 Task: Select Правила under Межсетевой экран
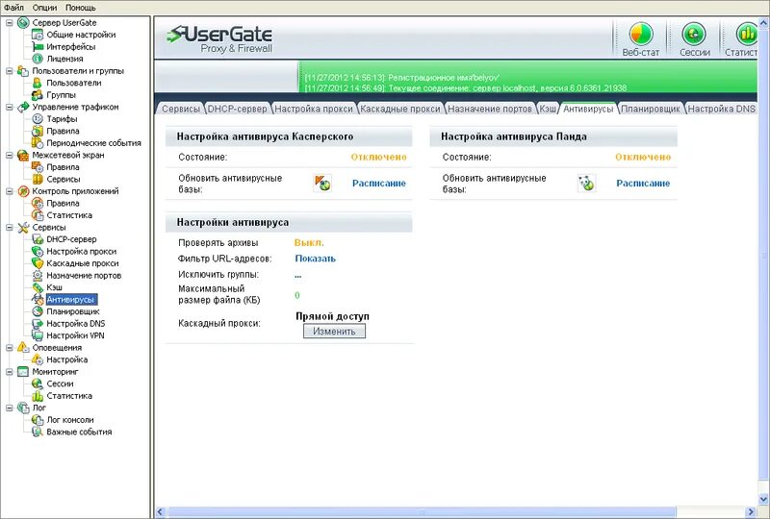(x=63, y=167)
